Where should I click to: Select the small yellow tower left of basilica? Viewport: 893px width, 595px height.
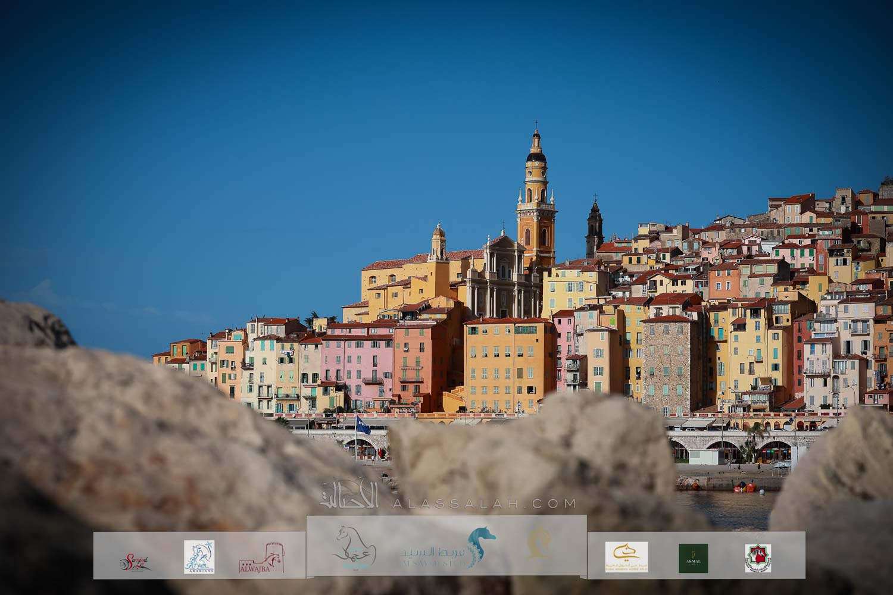pyautogui.click(x=438, y=244)
